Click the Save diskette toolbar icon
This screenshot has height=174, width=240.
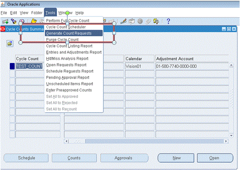point(34,21)
